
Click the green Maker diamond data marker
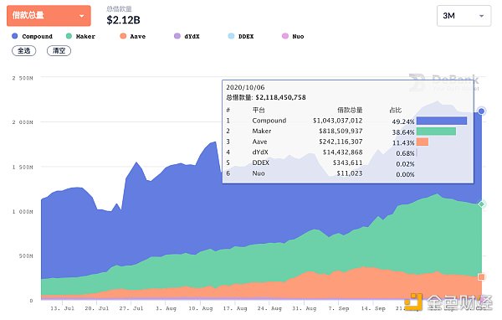(482, 204)
